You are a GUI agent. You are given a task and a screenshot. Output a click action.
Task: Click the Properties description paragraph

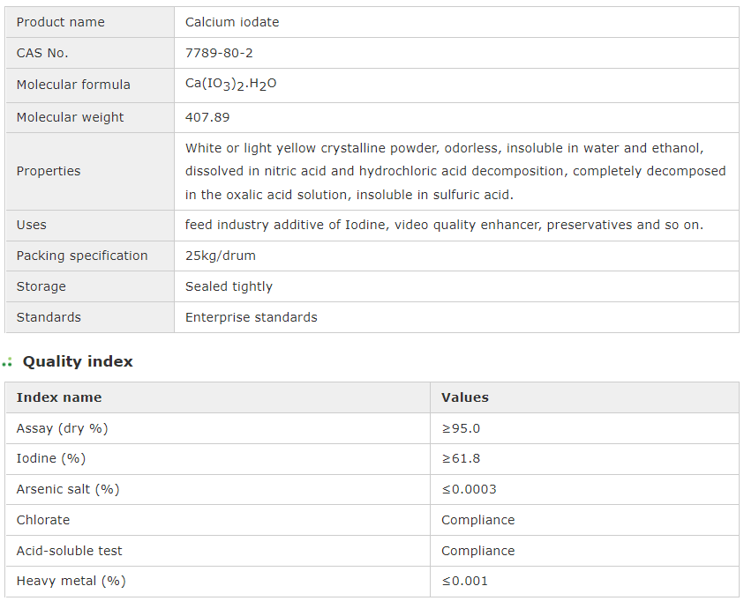coord(455,171)
